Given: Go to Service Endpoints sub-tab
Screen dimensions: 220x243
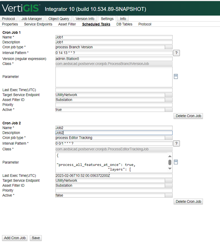Looking at the screenshot, I should pyautogui.click(x=38, y=24).
